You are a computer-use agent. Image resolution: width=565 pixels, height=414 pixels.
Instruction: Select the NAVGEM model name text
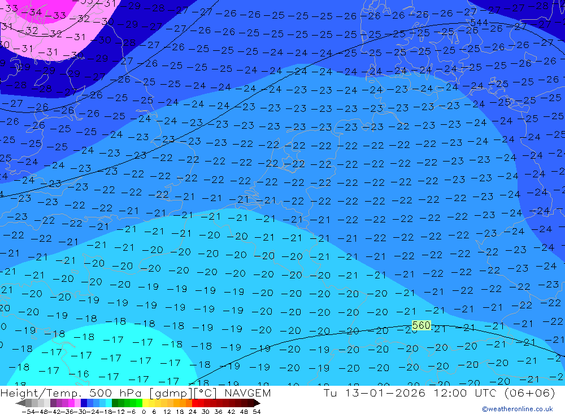(x=247, y=393)
